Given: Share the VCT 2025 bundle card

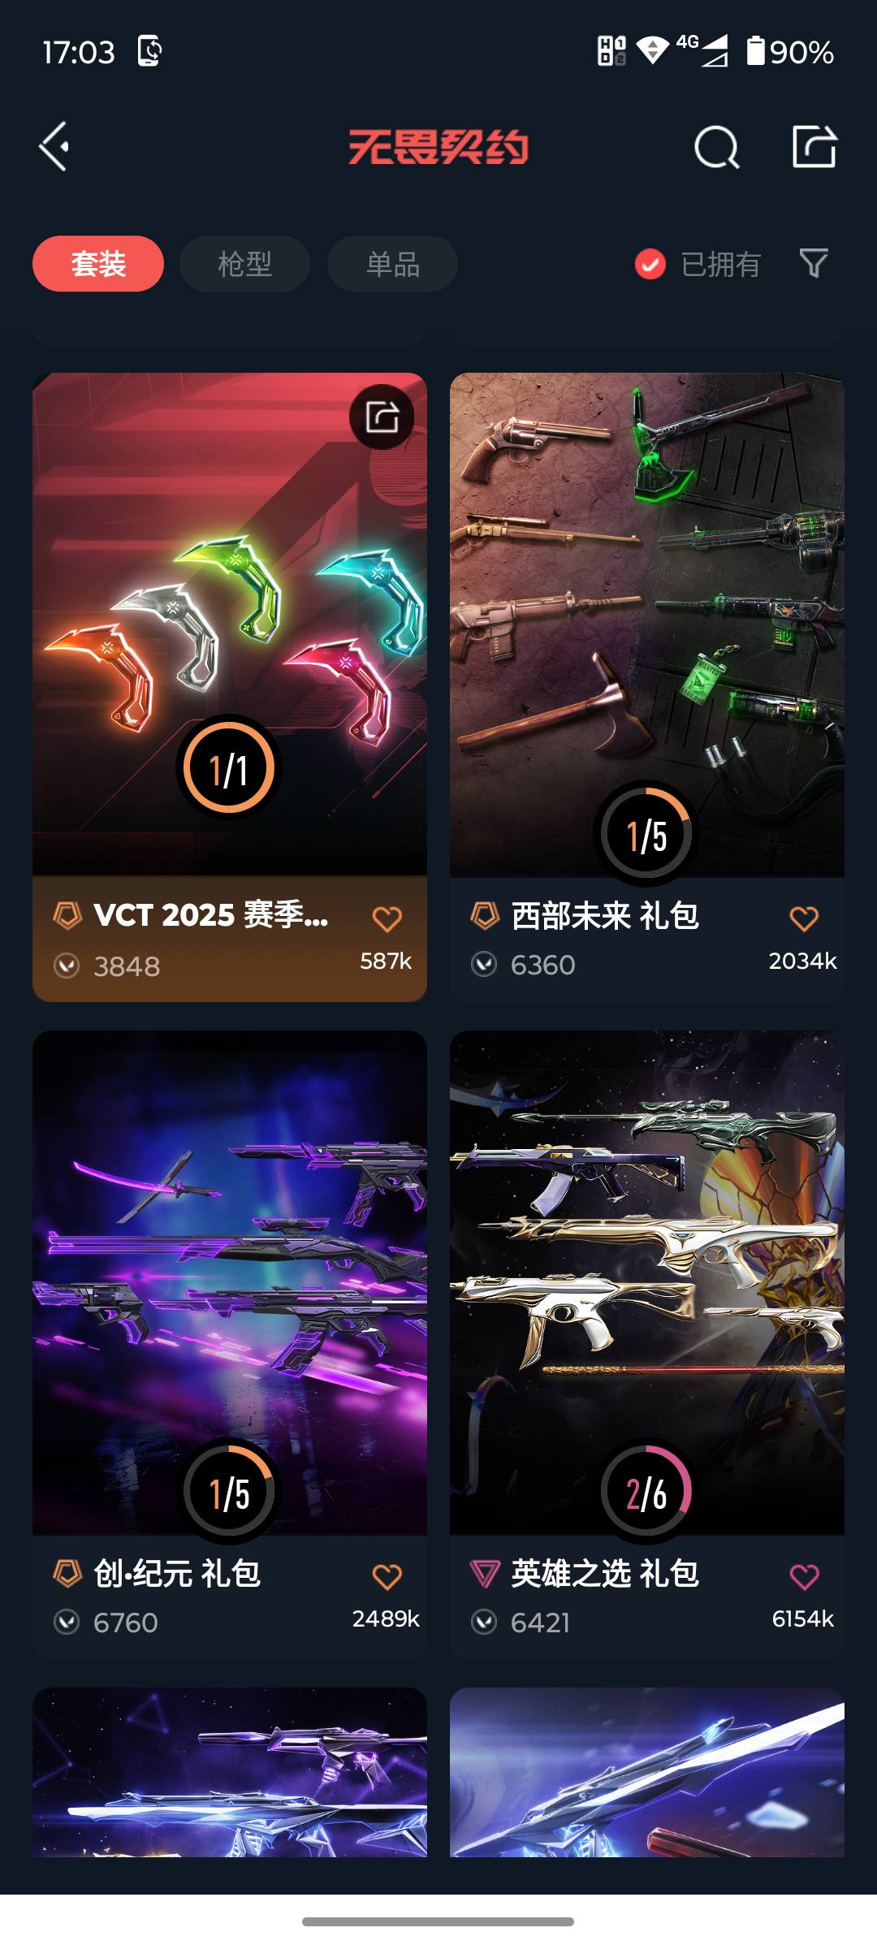Looking at the screenshot, I should (382, 417).
